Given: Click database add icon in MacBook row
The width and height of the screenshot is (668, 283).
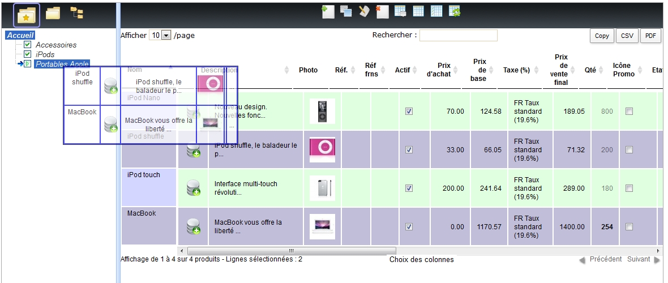Looking at the screenshot, I should point(194,226).
